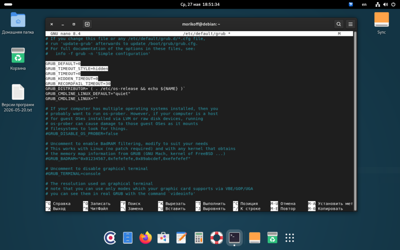Open the calculator from the dock

[199, 237]
